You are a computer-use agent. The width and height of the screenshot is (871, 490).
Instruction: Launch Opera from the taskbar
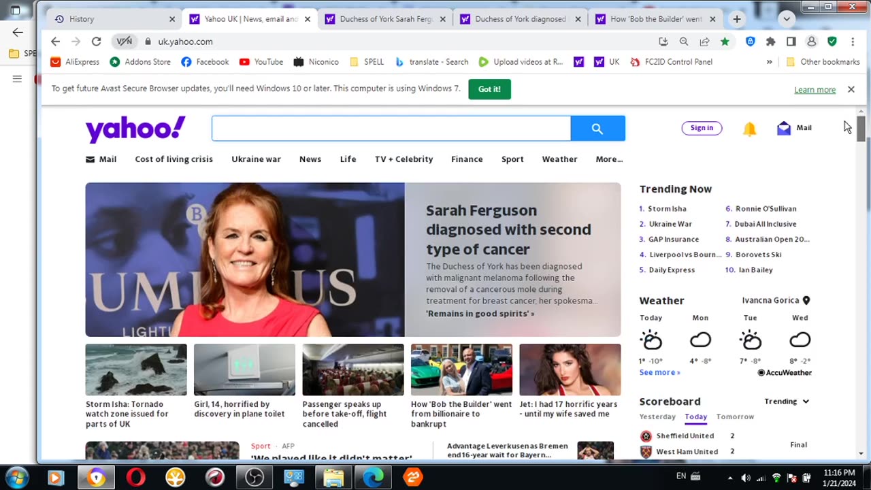136,478
